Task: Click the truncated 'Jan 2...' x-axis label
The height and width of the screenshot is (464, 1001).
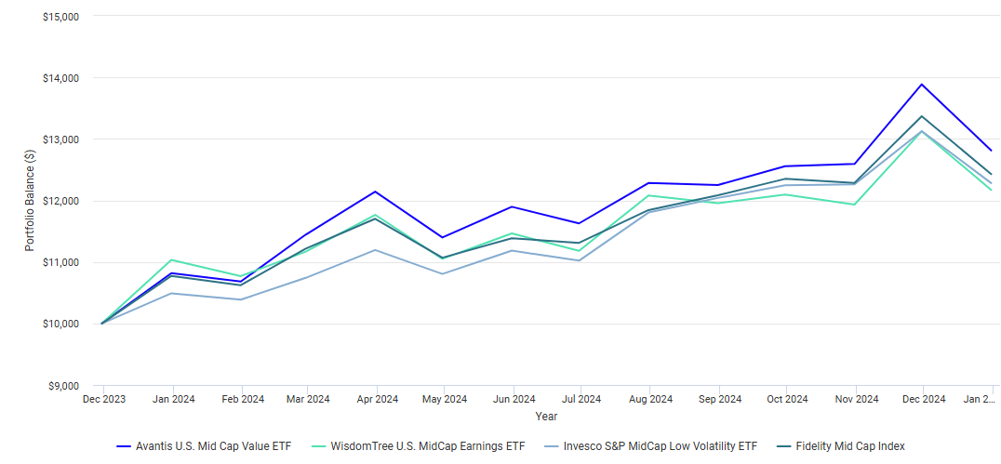Action: (979, 400)
